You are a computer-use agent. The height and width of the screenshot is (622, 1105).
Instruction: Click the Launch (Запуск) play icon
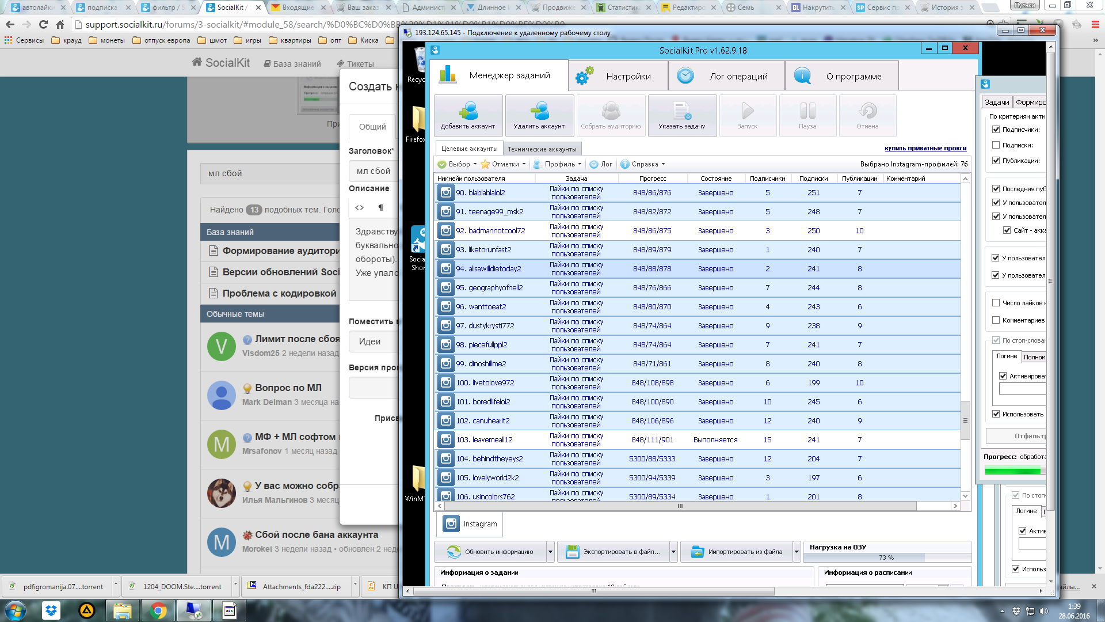[x=748, y=116]
